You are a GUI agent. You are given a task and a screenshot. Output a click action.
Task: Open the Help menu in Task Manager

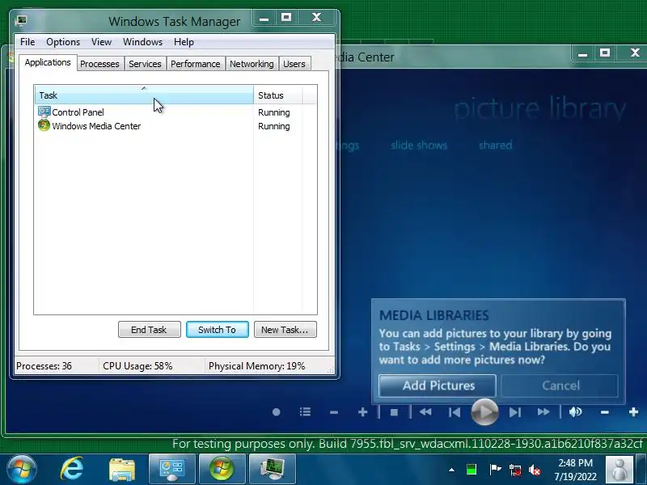(184, 42)
